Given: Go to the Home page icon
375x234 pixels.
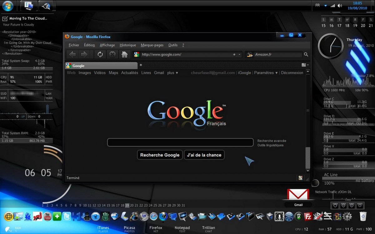Looking at the screenshot, I should click(124, 55).
